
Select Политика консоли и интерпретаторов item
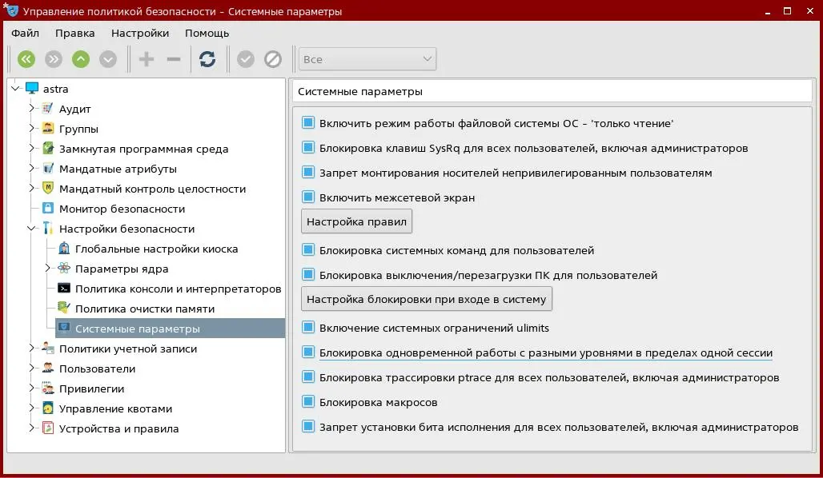[x=178, y=289]
